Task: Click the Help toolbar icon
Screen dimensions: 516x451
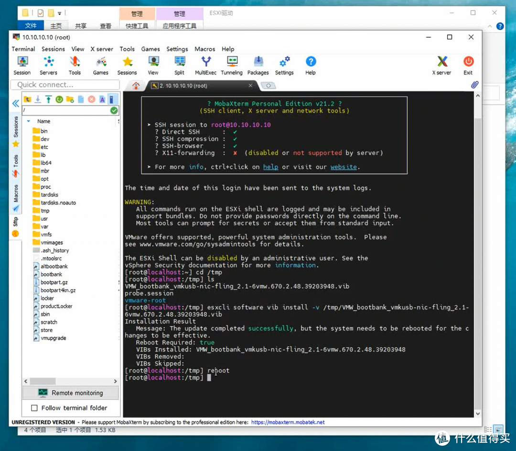Action: coord(311,65)
